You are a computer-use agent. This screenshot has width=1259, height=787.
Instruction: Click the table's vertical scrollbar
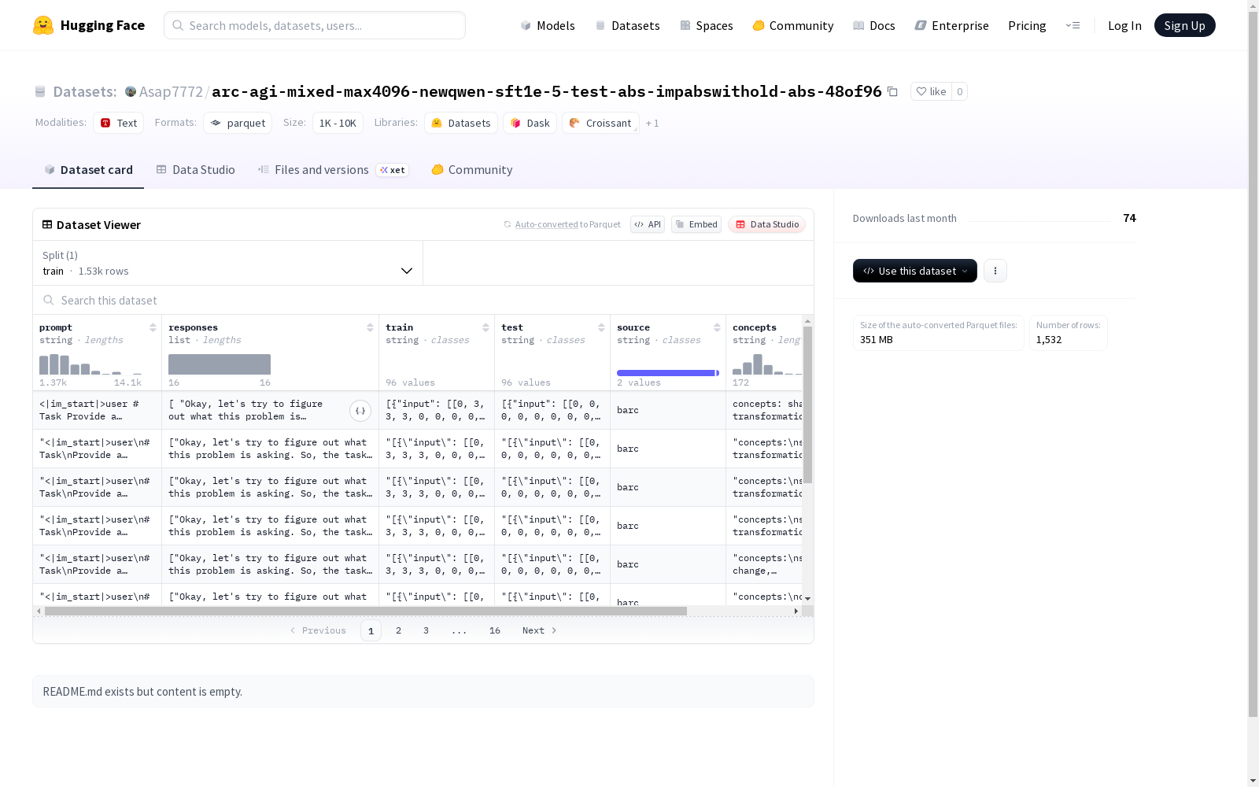807,405
